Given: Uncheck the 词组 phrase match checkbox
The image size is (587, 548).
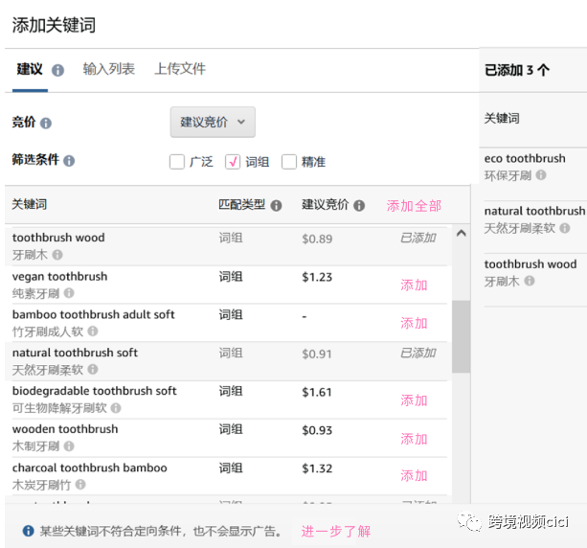Looking at the screenshot, I should [x=233, y=162].
